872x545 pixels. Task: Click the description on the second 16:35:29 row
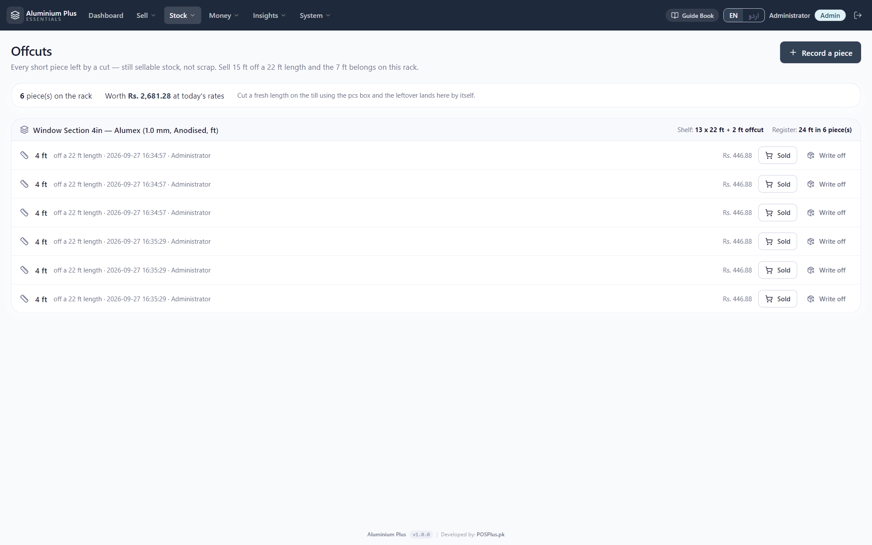[x=132, y=270]
